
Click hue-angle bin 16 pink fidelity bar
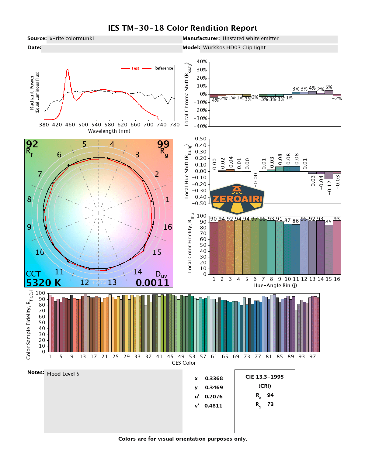coord(337,247)
